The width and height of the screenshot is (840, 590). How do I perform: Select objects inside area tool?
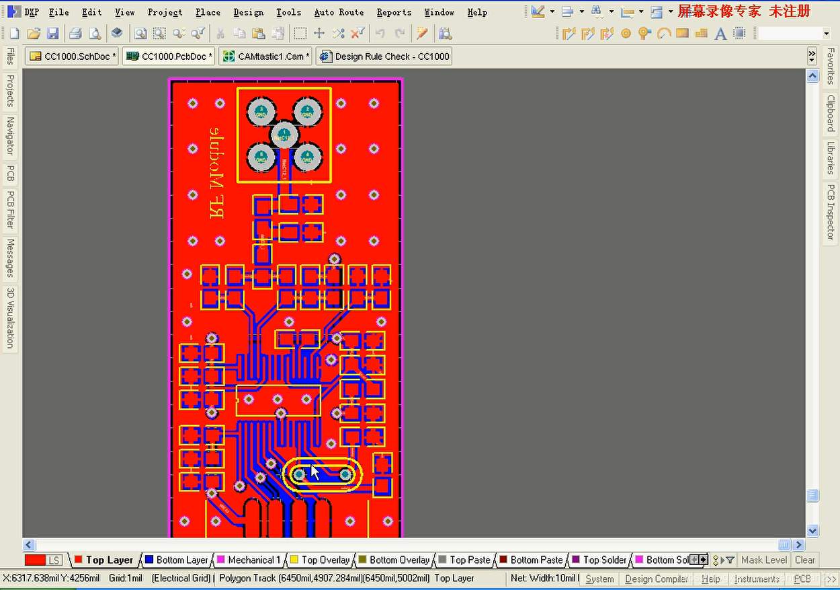300,33
